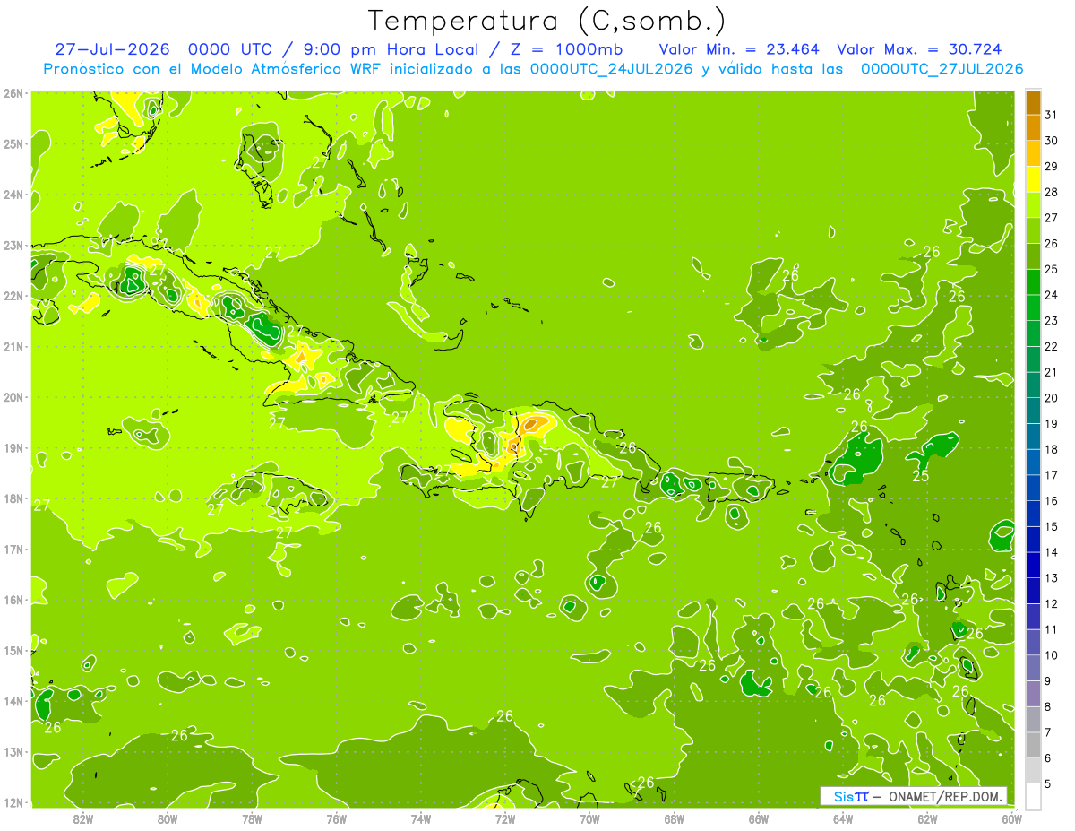
Task: Click the longitude label "76W"
Action: point(336,818)
